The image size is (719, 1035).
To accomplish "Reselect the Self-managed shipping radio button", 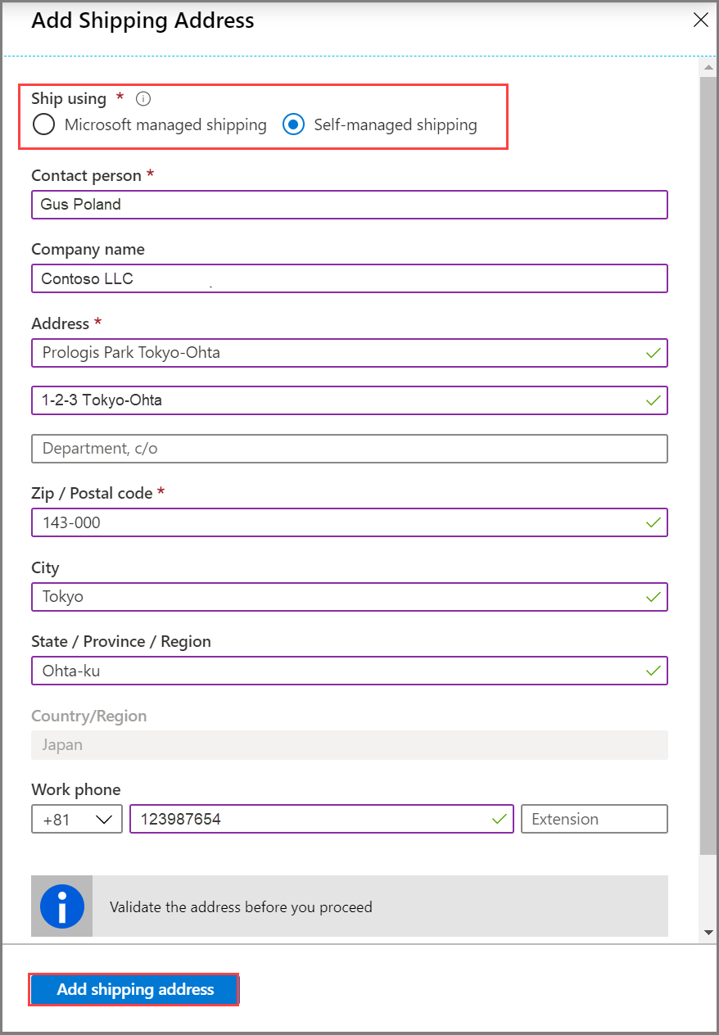I will click(293, 124).
